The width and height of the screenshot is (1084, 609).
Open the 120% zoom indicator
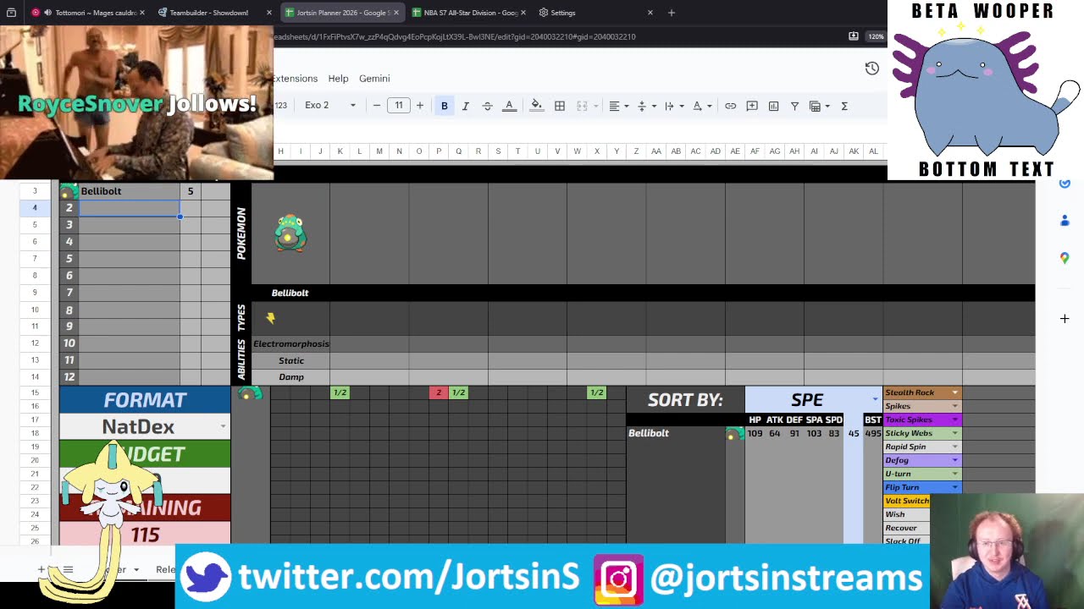(876, 36)
